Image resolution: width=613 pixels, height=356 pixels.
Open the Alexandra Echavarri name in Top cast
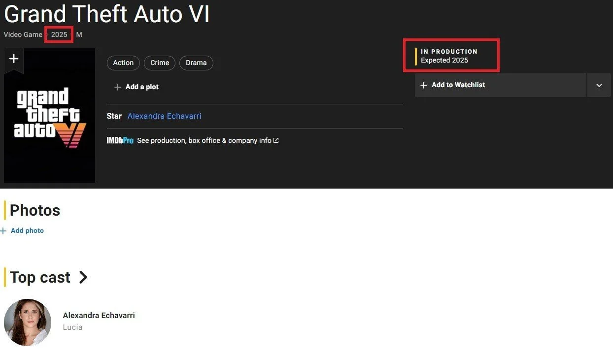99,316
